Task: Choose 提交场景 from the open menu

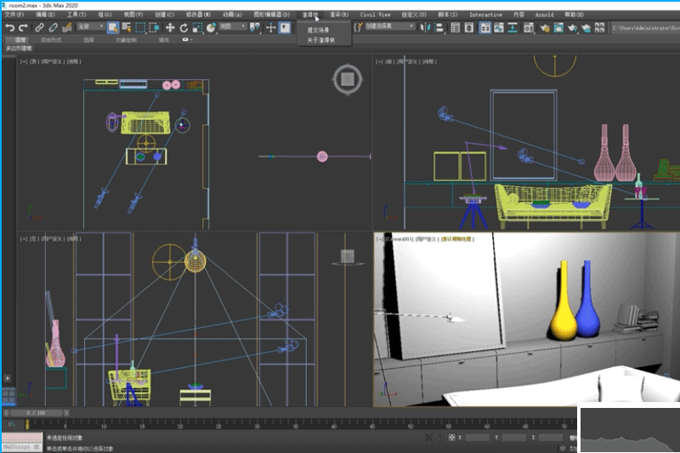Action: coord(318,30)
